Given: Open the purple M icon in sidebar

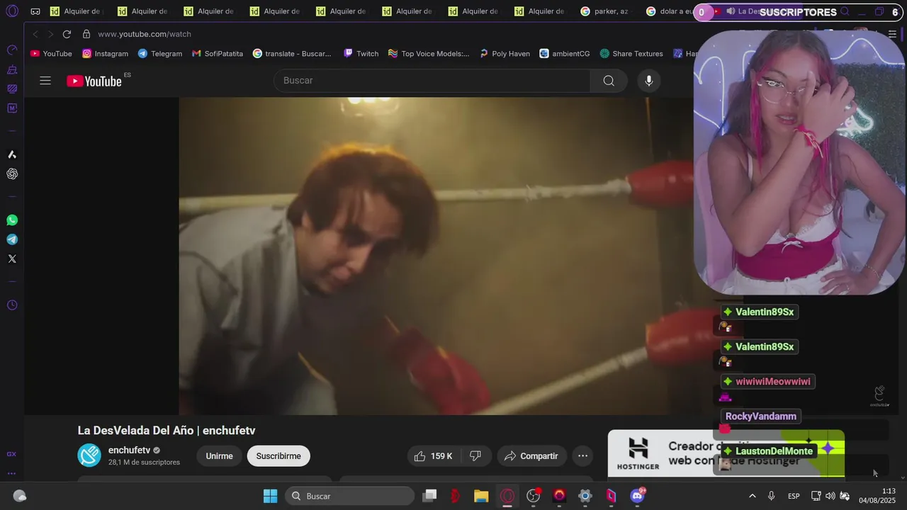Looking at the screenshot, I should (12, 108).
